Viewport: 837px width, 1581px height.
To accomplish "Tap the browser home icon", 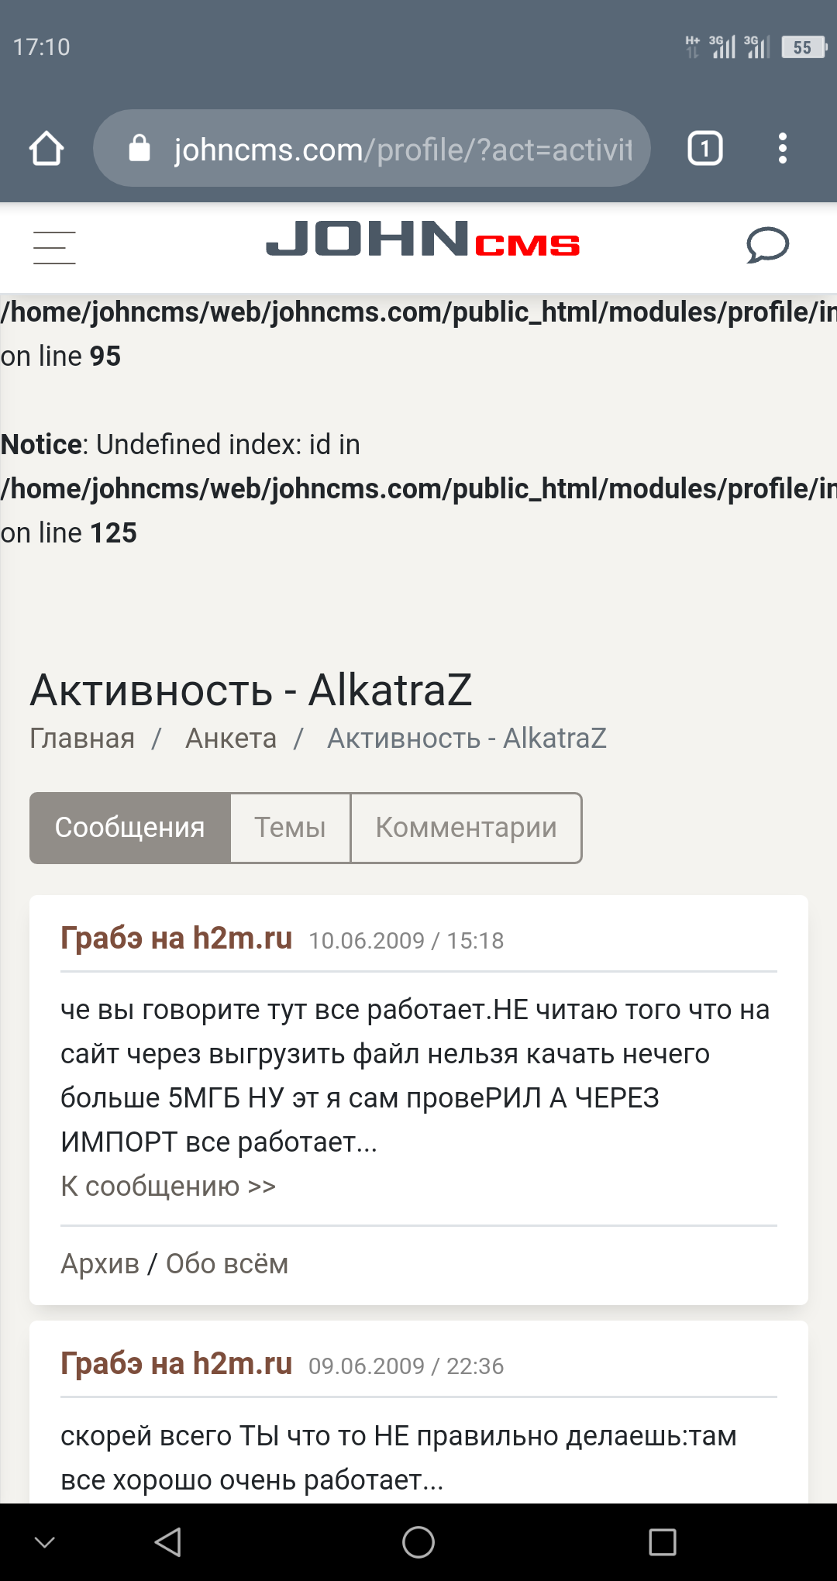I will [x=46, y=148].
